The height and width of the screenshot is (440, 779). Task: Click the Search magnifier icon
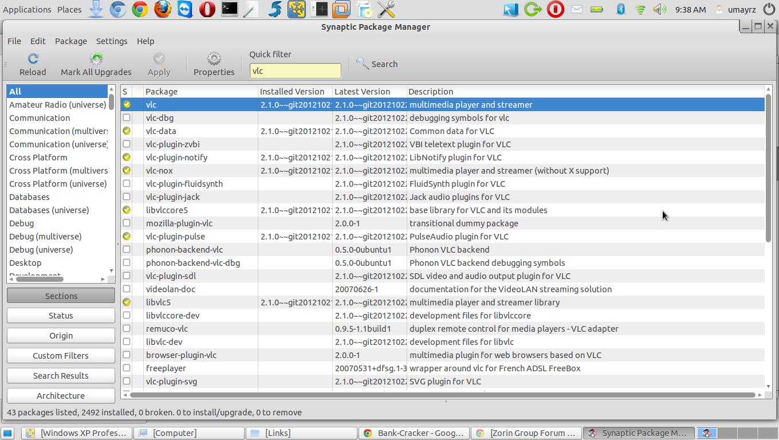point(362,64)
